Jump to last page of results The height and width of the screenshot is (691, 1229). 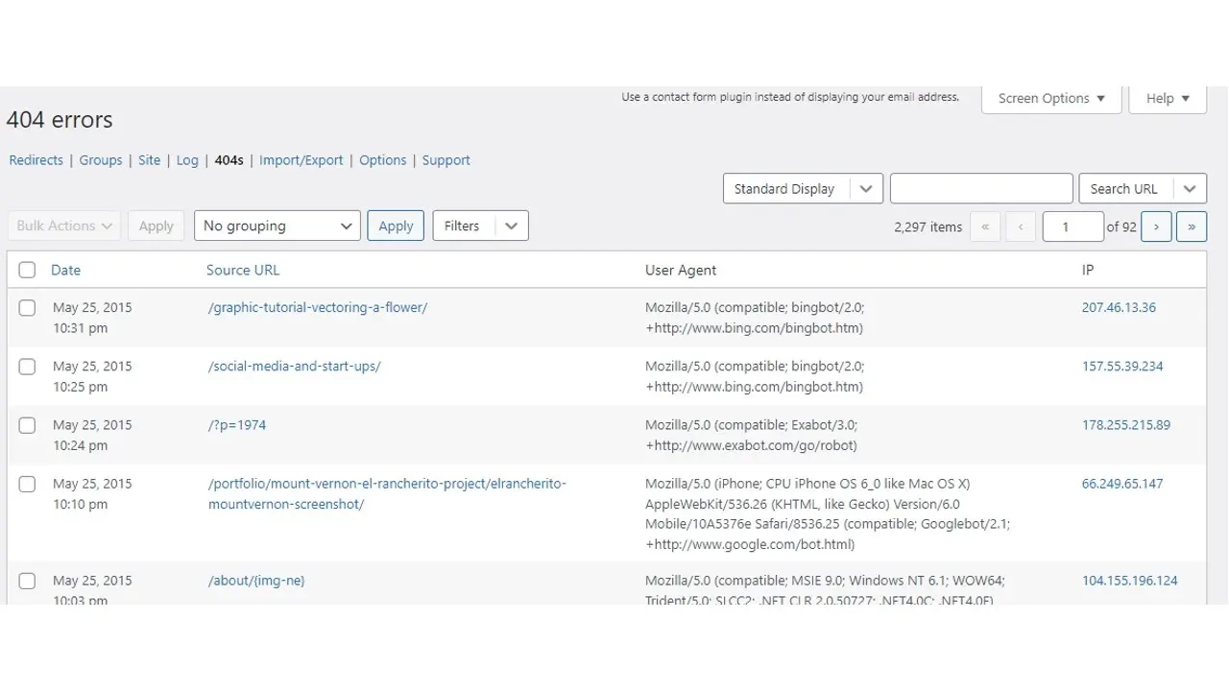[1191, 226]
